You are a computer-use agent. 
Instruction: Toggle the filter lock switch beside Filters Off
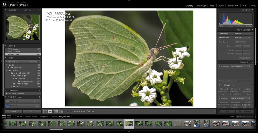point(255,116)
